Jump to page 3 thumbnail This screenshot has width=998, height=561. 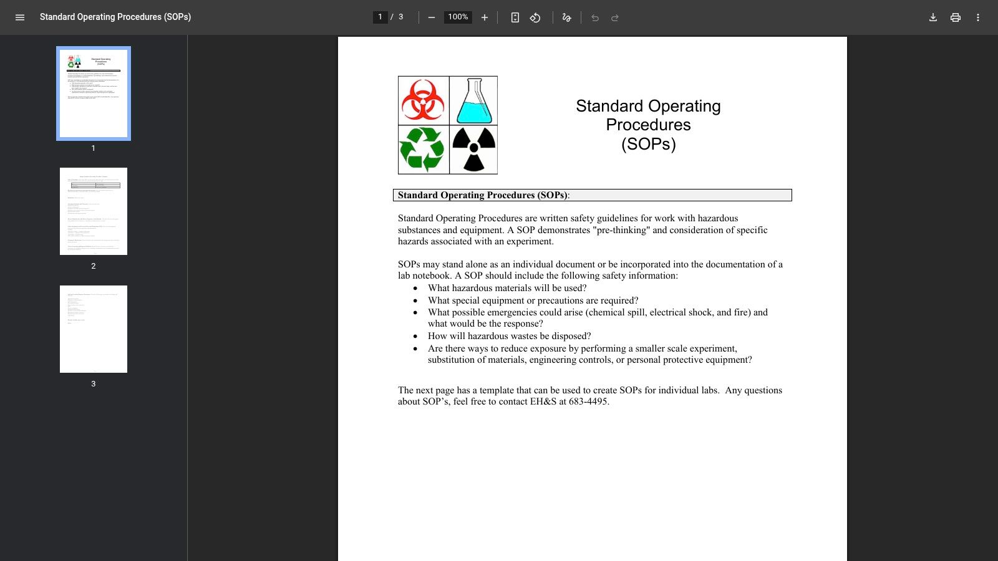point(94,329)
